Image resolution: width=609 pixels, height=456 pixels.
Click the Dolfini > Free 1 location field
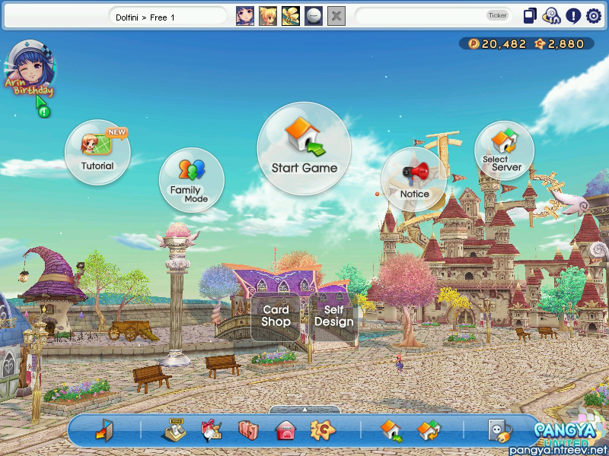click(167, 17)
